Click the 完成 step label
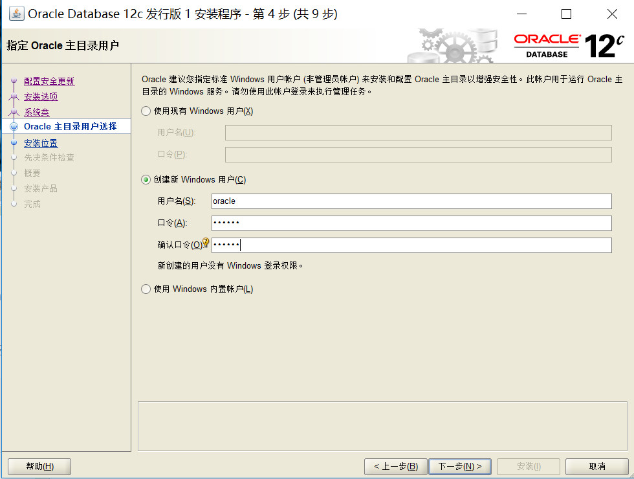634x479 pixels. pos(32,204)
